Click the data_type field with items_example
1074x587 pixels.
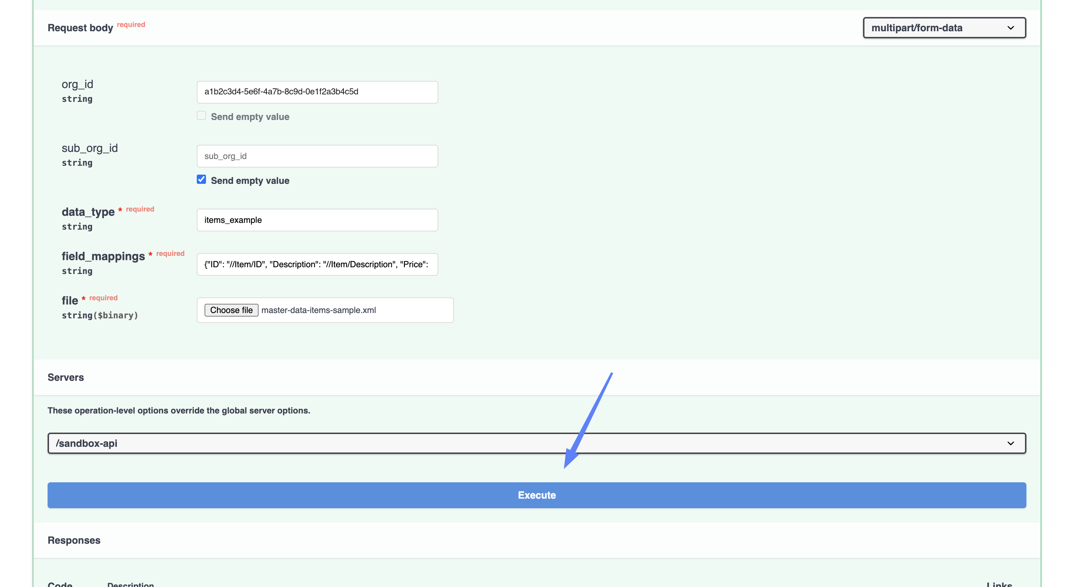tap(317, 220)
